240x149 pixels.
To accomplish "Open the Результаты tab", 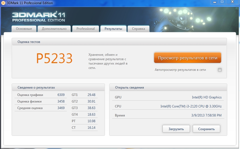I will 113,29.
